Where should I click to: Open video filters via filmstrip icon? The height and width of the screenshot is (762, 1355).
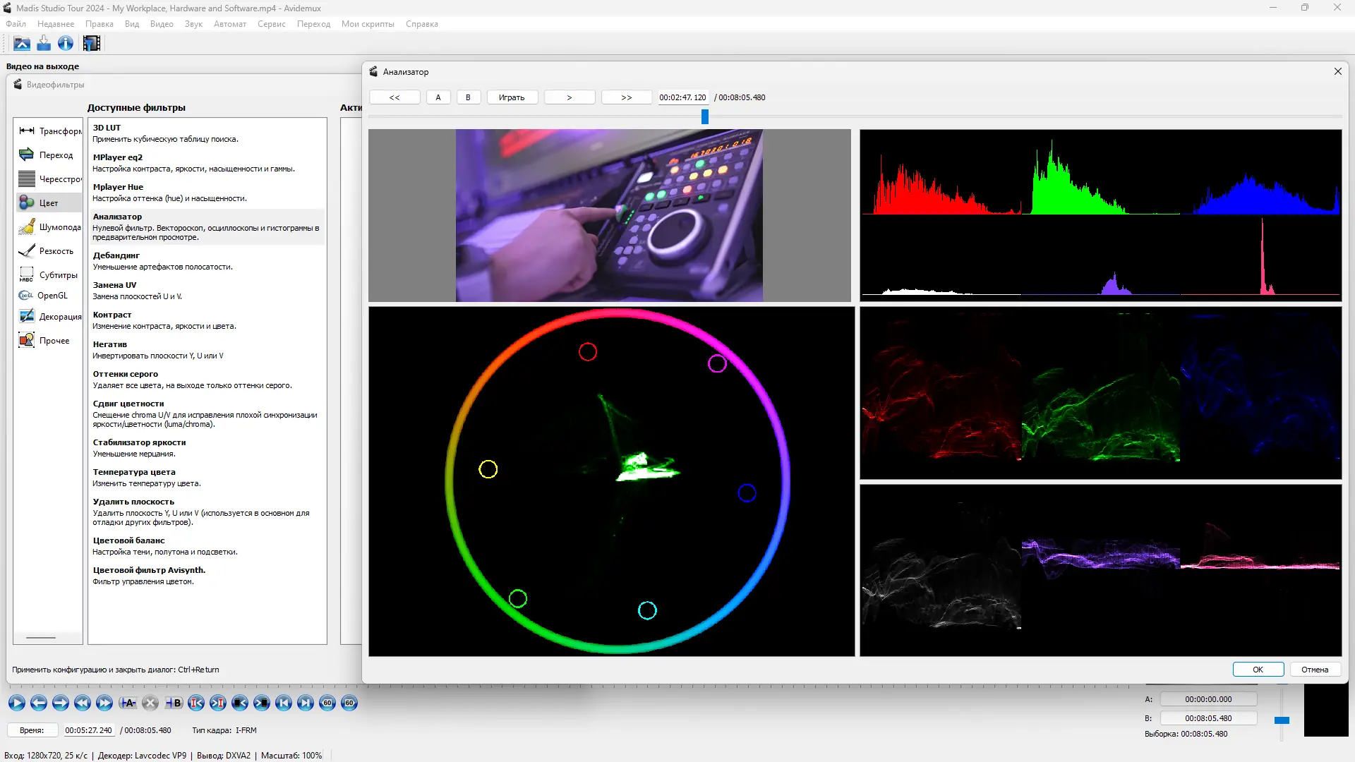(92, 44)
